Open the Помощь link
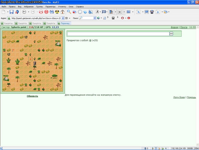Image resolution: width=199 pixels, height=150 pixels. (191, 97)
